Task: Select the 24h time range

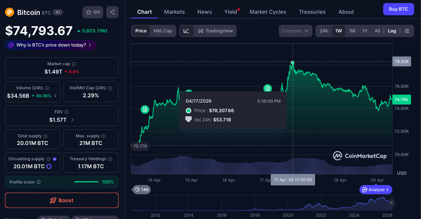Action: (x=324, y=31)
